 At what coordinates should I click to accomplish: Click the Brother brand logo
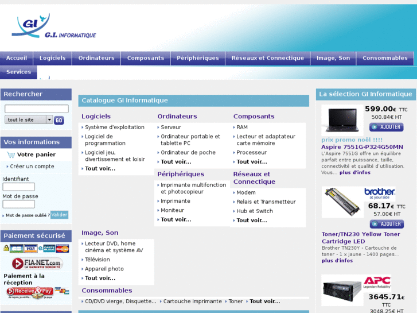pos(380,194)
